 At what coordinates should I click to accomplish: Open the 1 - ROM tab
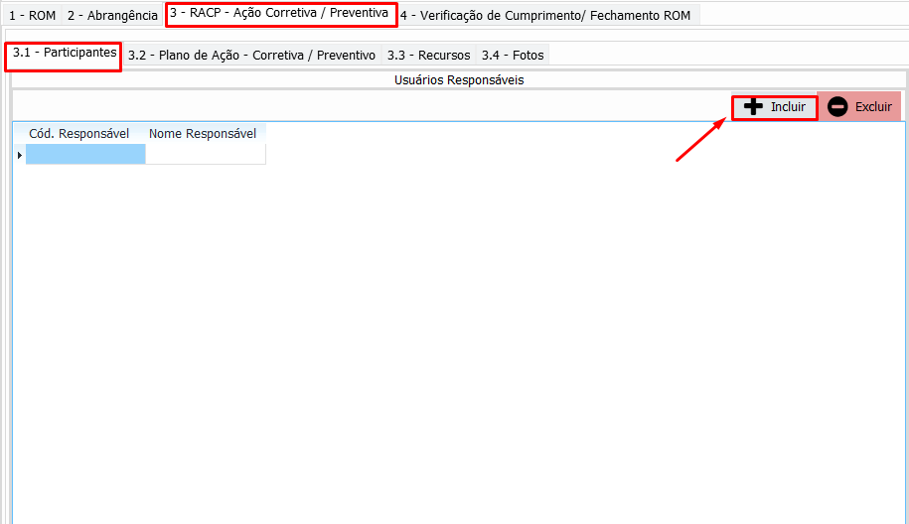tap(32, 16)
